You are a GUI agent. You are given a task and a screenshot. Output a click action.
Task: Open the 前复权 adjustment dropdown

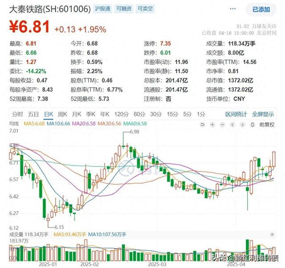(x=267, y=125)
